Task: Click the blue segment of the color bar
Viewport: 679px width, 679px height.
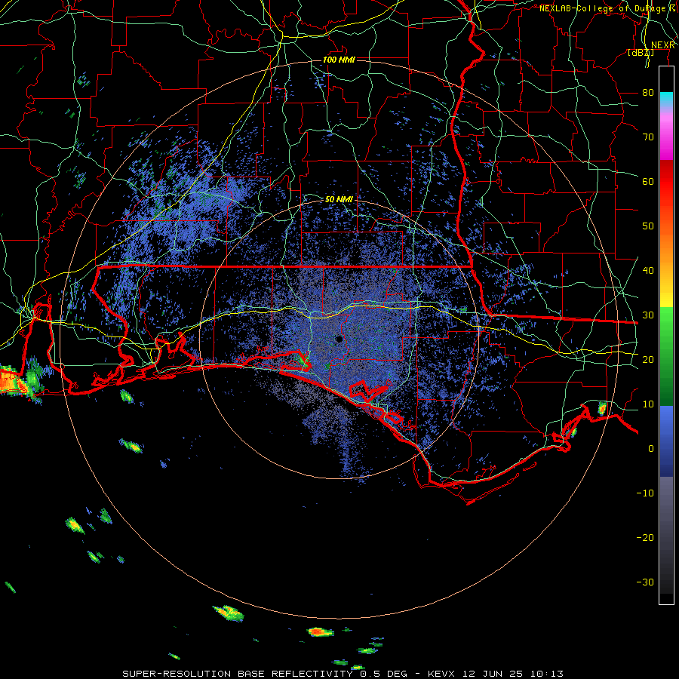Action: click(666, 441)
